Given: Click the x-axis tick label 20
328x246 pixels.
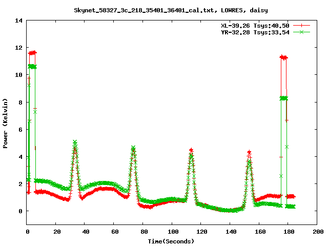Looking at the screenshot, I should click(x=57, y=232).
